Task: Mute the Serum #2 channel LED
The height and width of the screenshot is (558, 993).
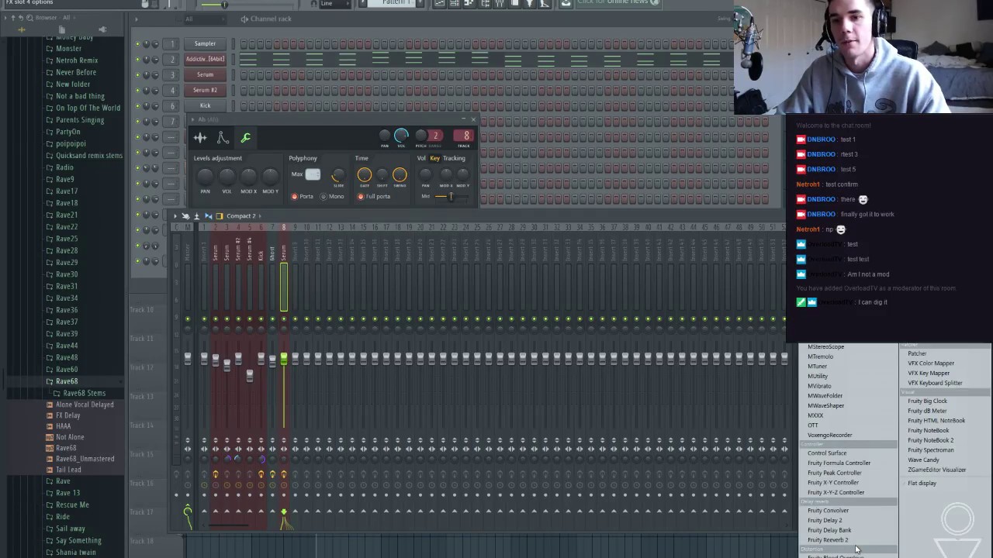Action: [138, 91]
